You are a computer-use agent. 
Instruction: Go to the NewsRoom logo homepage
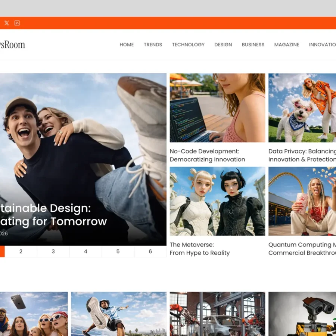pos(12,45)
